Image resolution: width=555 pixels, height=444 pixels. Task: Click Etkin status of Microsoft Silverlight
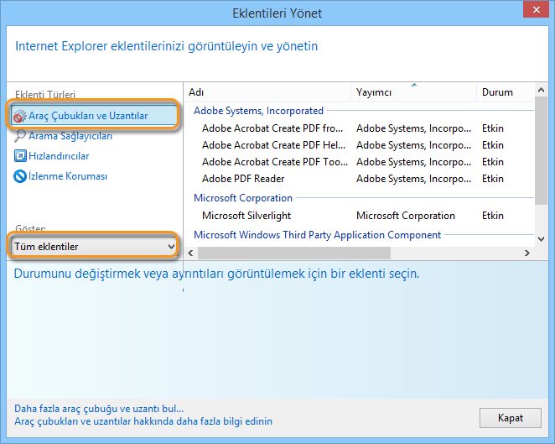click(493, 216)
